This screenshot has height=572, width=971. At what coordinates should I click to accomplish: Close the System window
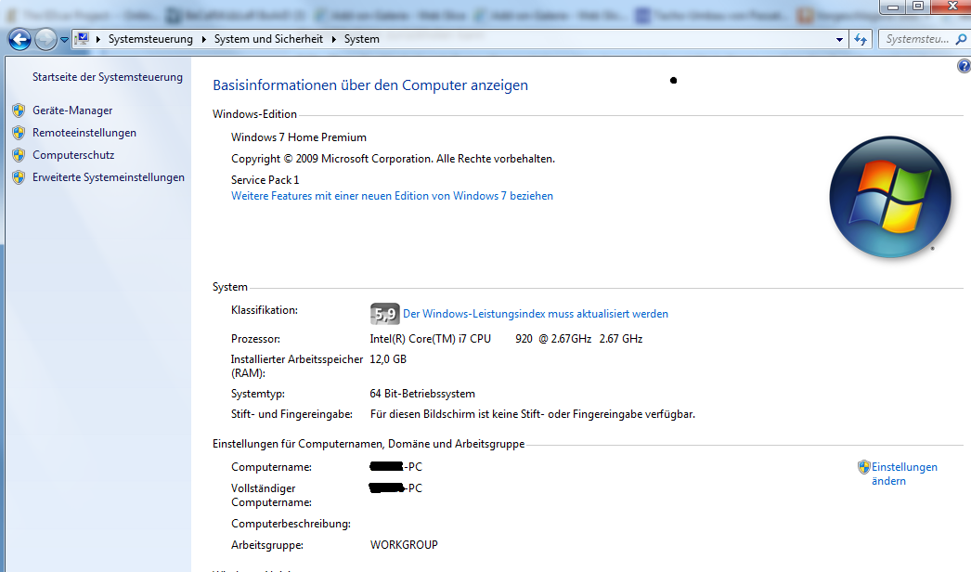952,6
